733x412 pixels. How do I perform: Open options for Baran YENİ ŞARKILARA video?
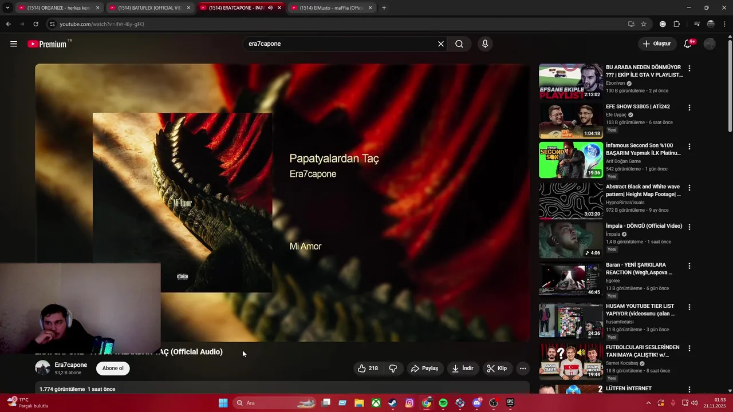pyautogui.click(x=689, y=266)
